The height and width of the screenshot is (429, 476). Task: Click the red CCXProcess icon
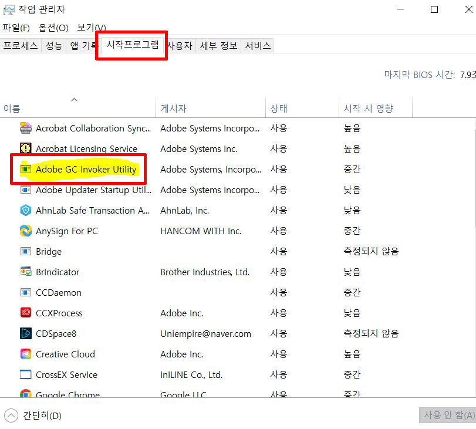coord(25,313)
